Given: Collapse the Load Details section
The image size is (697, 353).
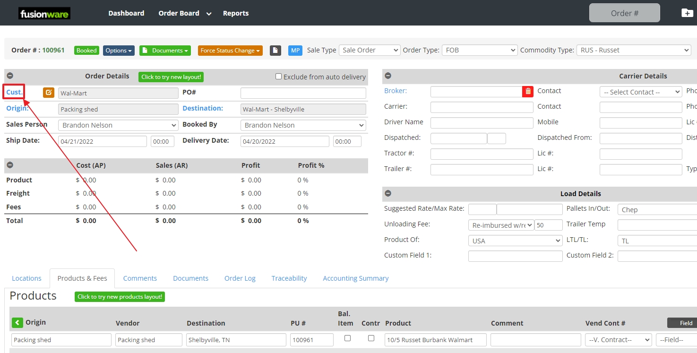Looking at the screenshot, I should [x=388, y=193].
